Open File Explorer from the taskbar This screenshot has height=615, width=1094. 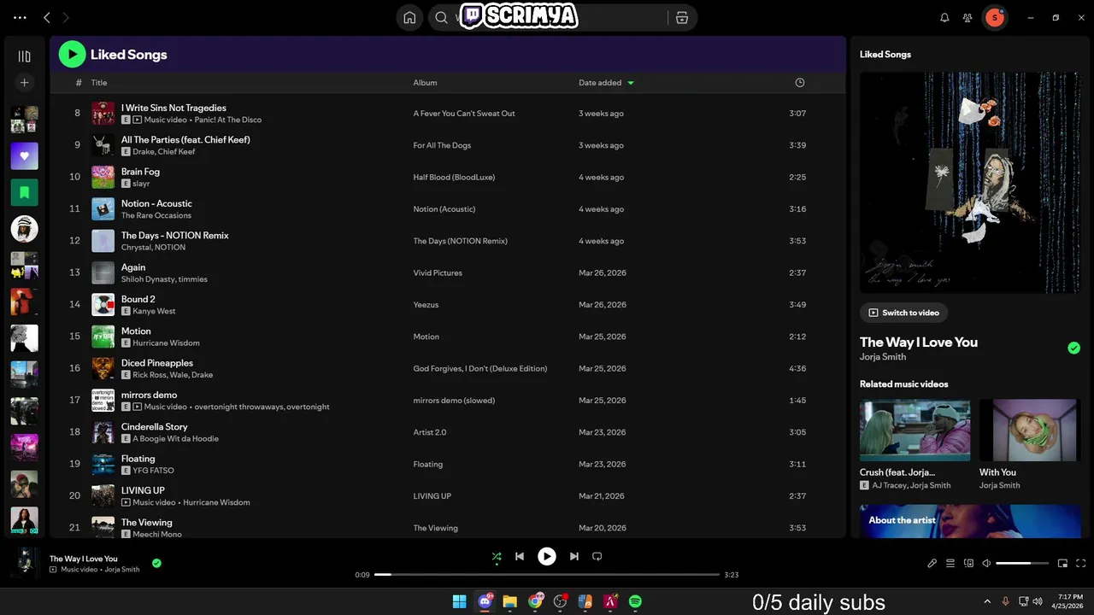click(x=510, y=601)
